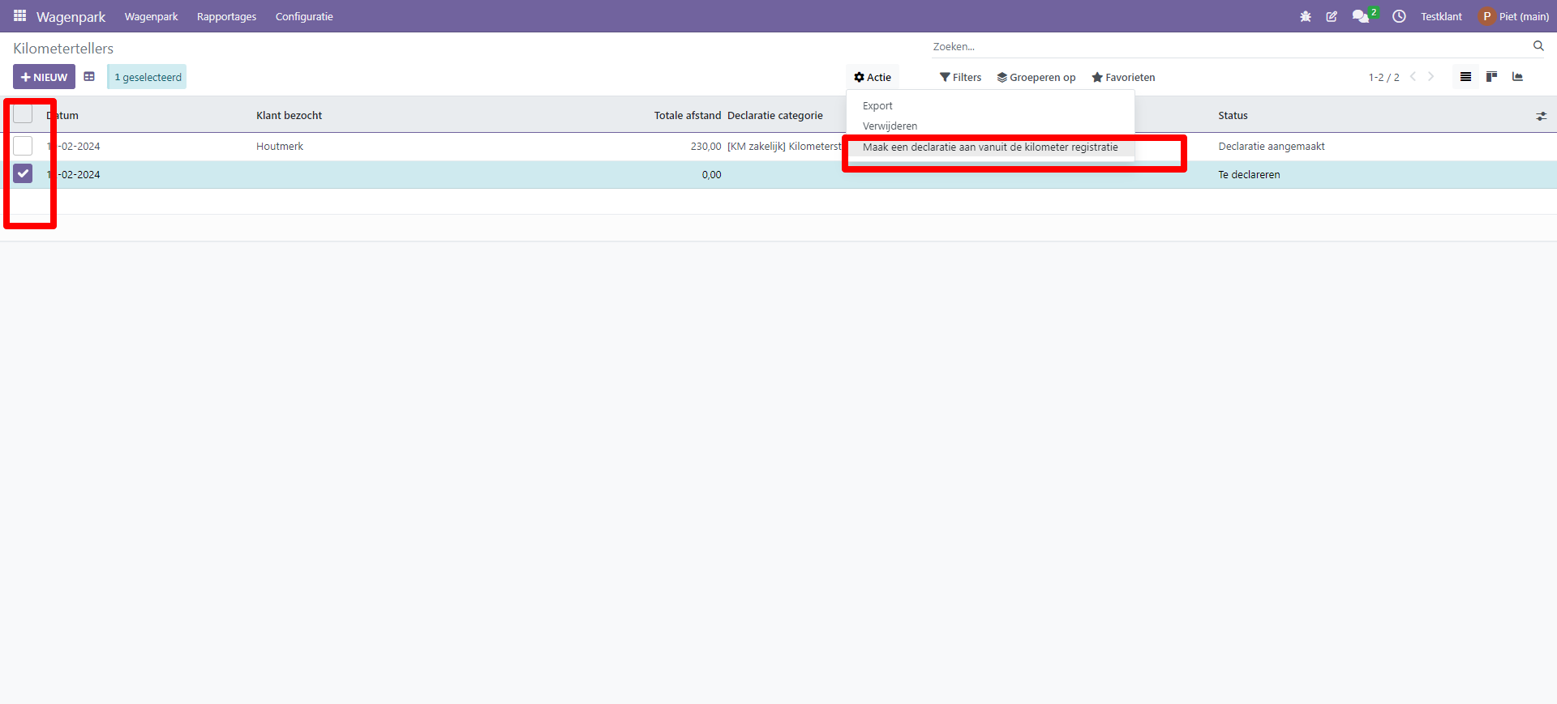Select Maak een declaratie aan menu entry
Viewport: 1557px width, 704px height.
tap(990, 147)
